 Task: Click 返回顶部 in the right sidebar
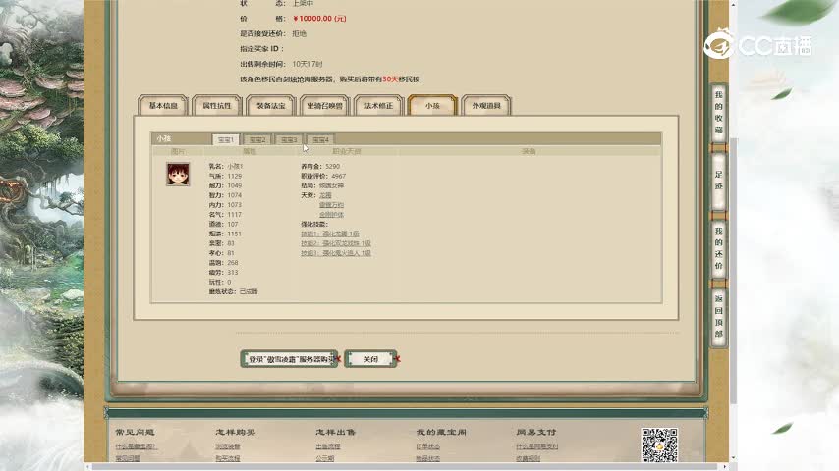pyautogui.click(x=718, y=316)
